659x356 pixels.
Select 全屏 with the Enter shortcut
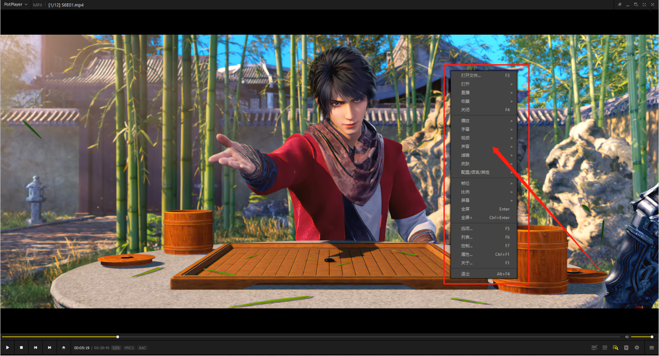point(484,209)
